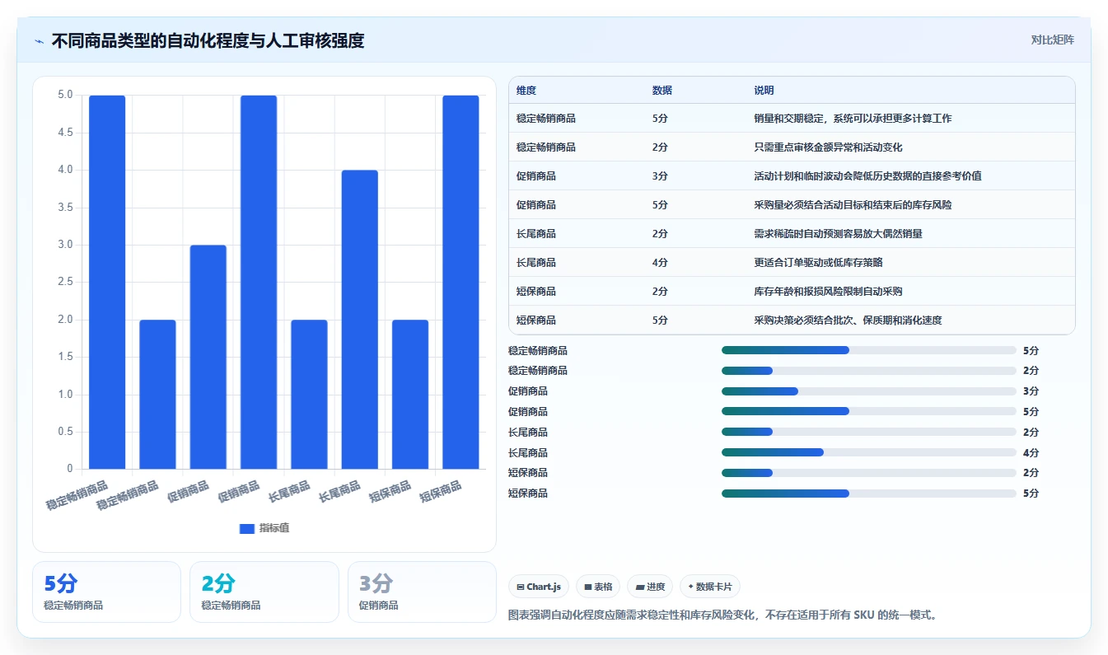Viewport: 1108px width, 655px height.
Task: Click the footer note starting with 图表强调自动化程度
Action: tap(723, 615)
